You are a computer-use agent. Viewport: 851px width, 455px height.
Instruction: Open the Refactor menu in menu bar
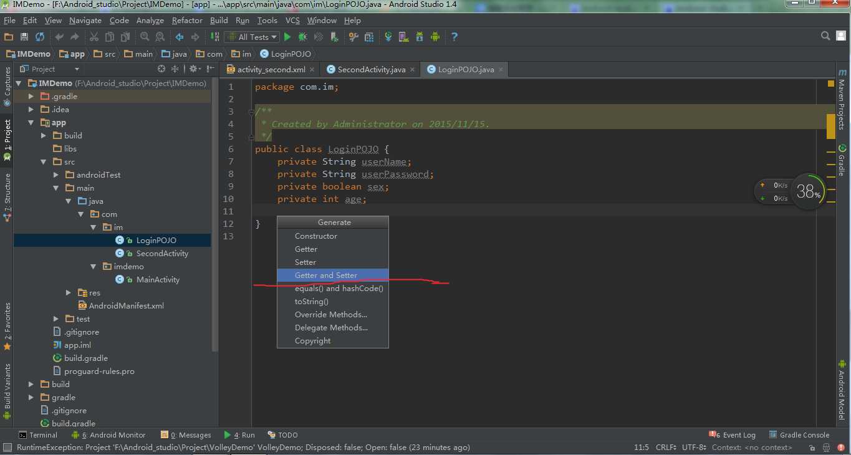click(x=187, y=21)
